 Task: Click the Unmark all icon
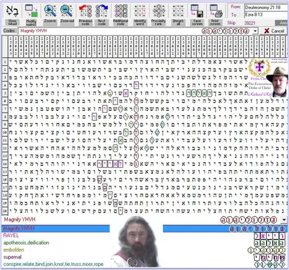(x=178, y=11)
